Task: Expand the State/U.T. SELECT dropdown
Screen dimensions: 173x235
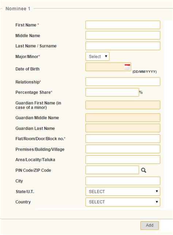Action: (123, 192)
